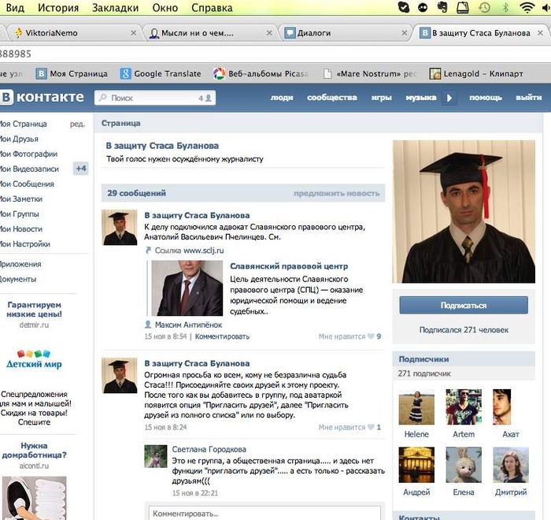Like the post about inviting friends
Viewport: 551px width, 520px height.
373,427
